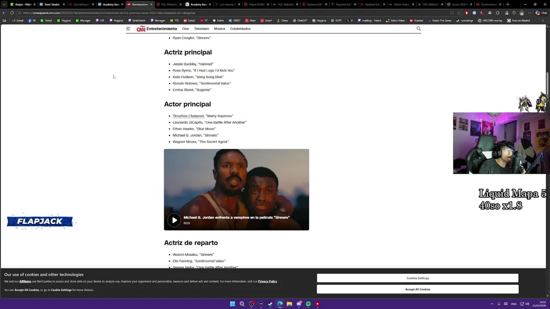The image size is (550, 309).
Task: Open Discord from the taskbar
Action: (x=299, y=304)
